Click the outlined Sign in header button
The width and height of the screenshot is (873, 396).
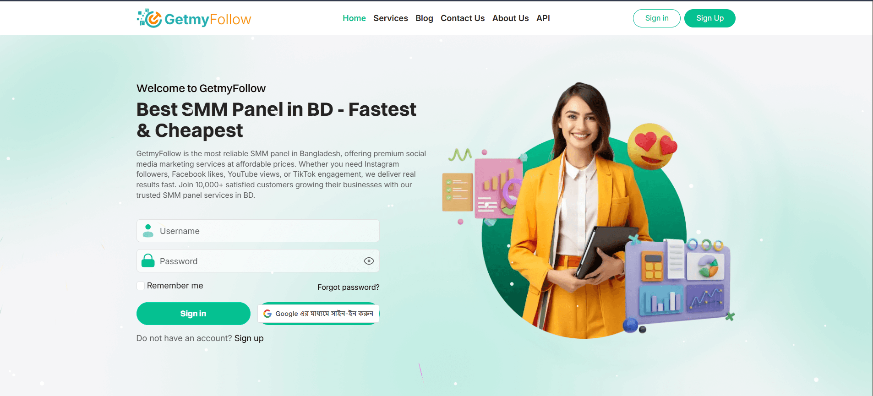(657, 18)
